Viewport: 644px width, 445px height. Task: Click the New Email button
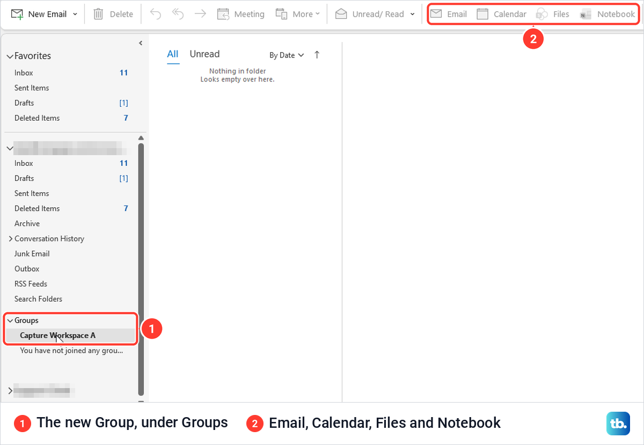(39, 14)
